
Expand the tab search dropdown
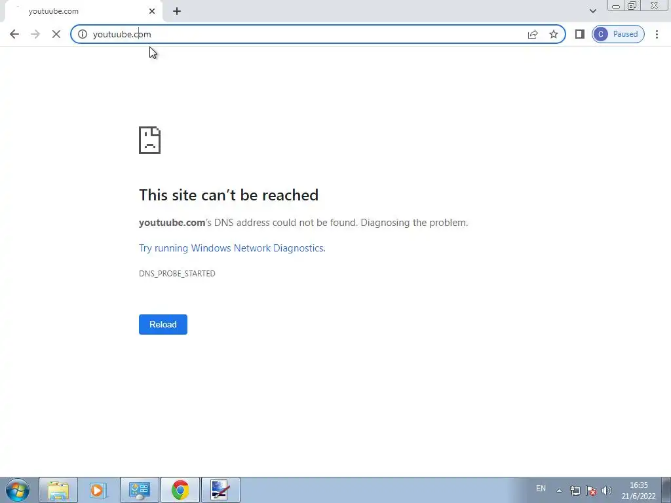(592, 11)
